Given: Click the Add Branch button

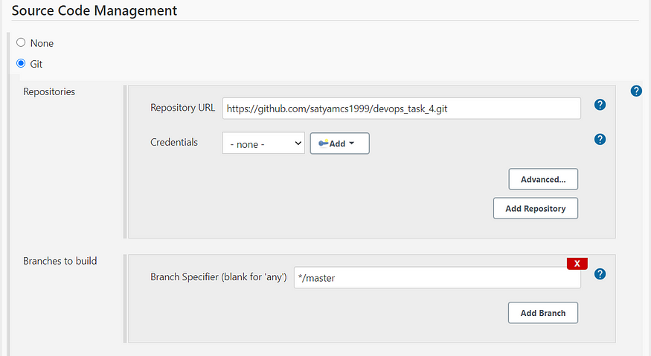Looking at the screenshot, I should coord(543,313).
